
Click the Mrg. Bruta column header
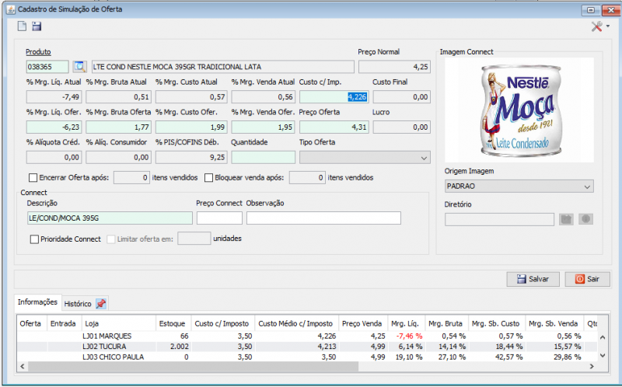(446, 323)
